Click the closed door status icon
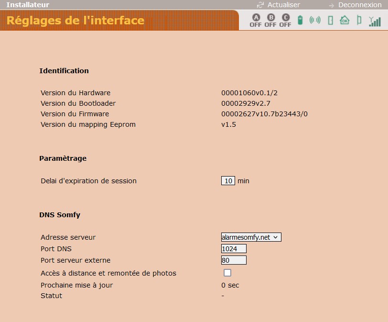 point(330,21)
